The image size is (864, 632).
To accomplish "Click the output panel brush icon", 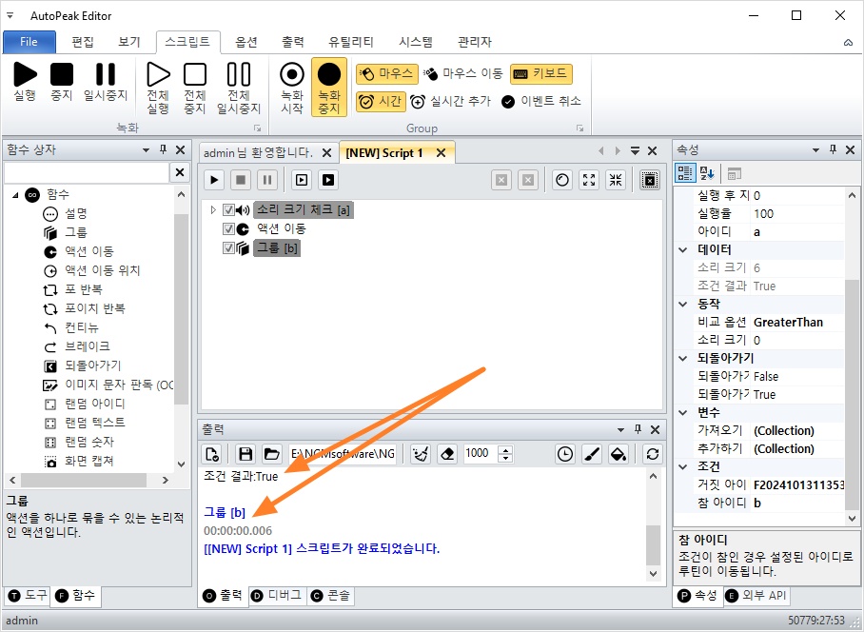I will pyautogui.click(x=592, y=454).
